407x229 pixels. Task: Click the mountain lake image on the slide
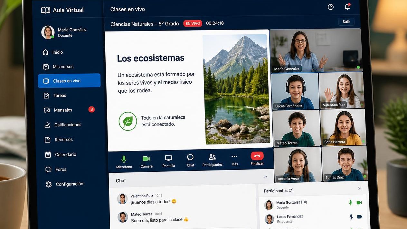coord(236,89)
